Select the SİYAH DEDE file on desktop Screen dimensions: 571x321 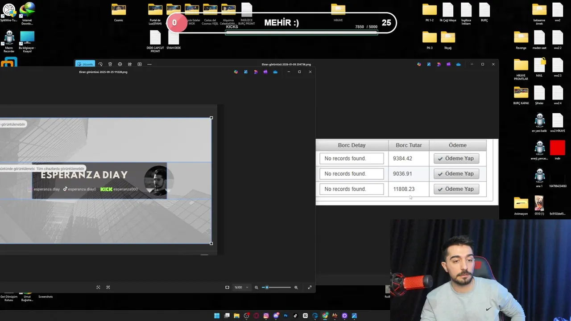[x=174, y=40]
